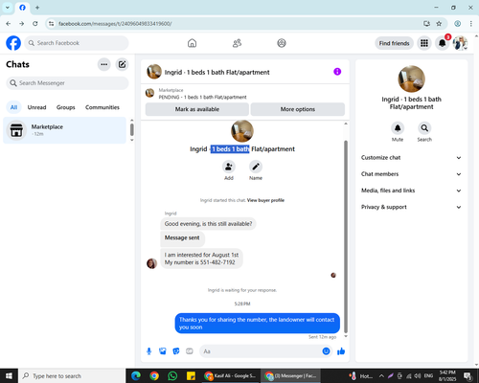
Task: Click the listing photo in right panel
Action: coord(411,79)
